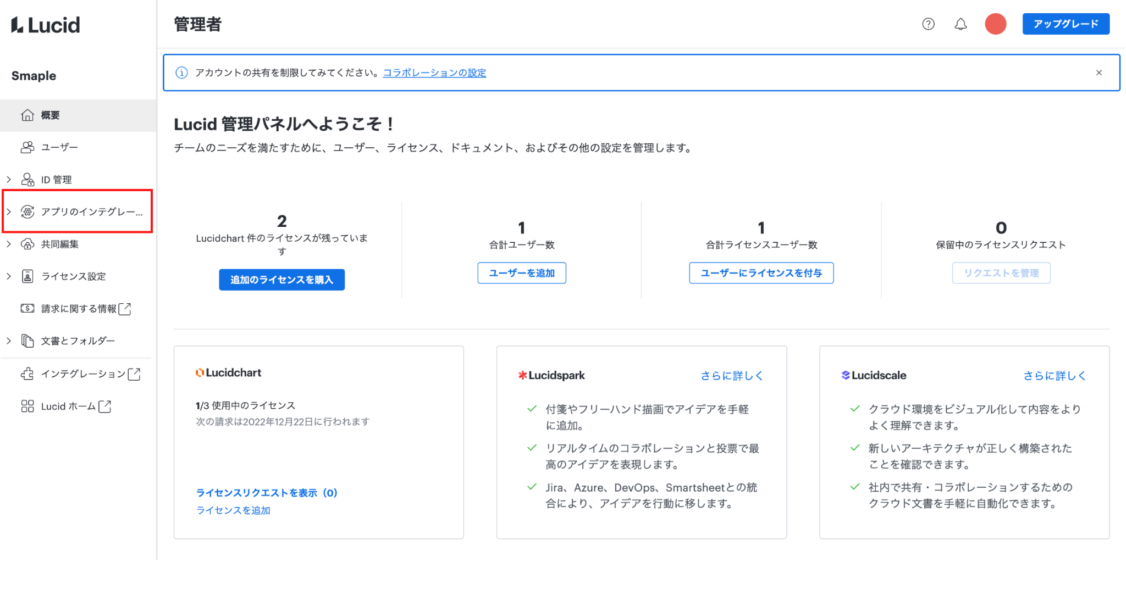The image size is (1126, 607).
Task: Click 1/3 使用中のライセンス text
Action: click(x=246, y=405)
